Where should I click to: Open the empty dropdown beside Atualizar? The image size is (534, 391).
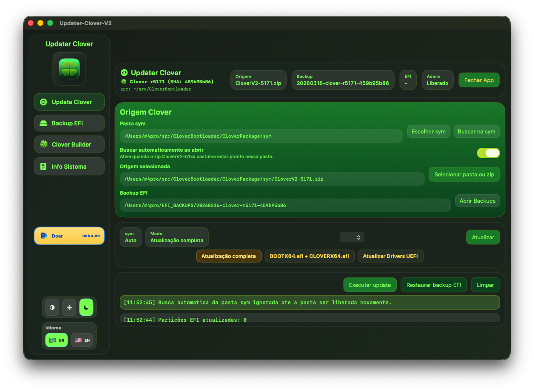point(352,237)
